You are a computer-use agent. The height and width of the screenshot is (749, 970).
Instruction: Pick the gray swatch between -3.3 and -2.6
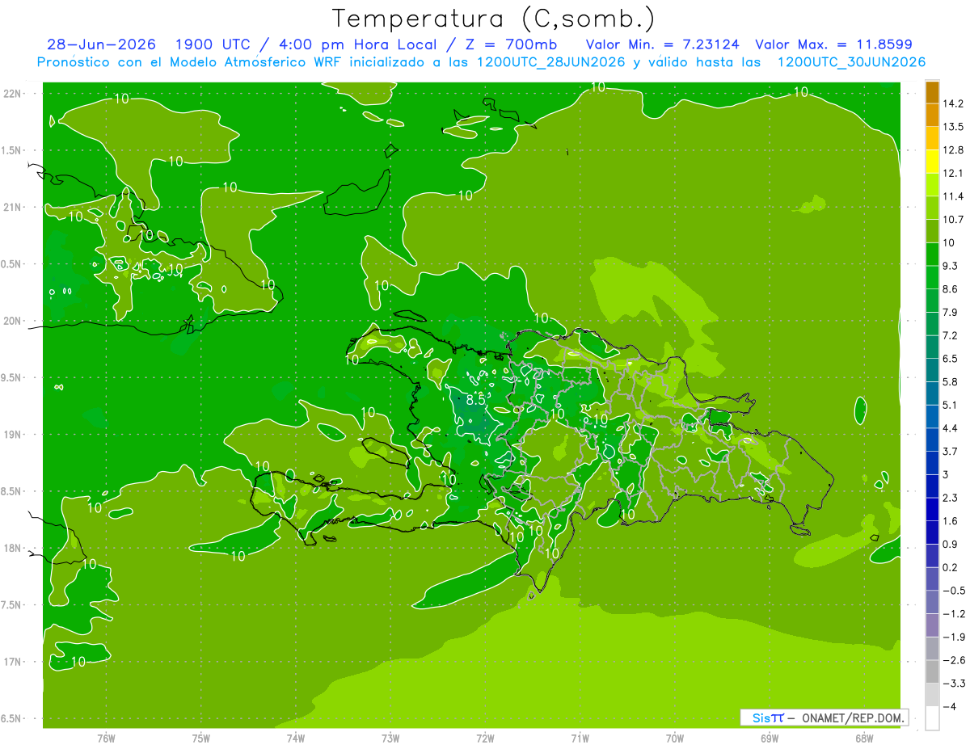[x=932, y=671]
